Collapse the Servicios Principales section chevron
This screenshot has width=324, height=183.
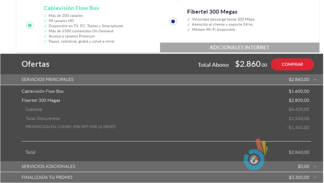(x=315, y=79)
